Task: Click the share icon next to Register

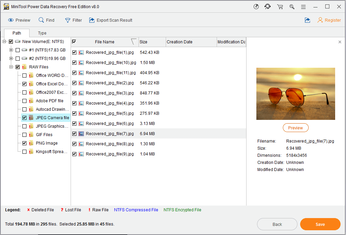Action: (x=307, y=20)
